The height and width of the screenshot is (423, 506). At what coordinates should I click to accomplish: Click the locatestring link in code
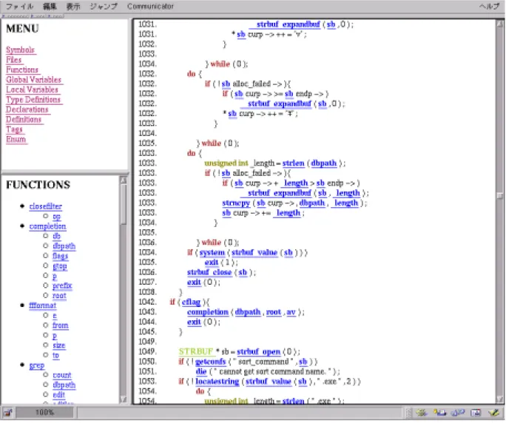(x=217, y=382)
